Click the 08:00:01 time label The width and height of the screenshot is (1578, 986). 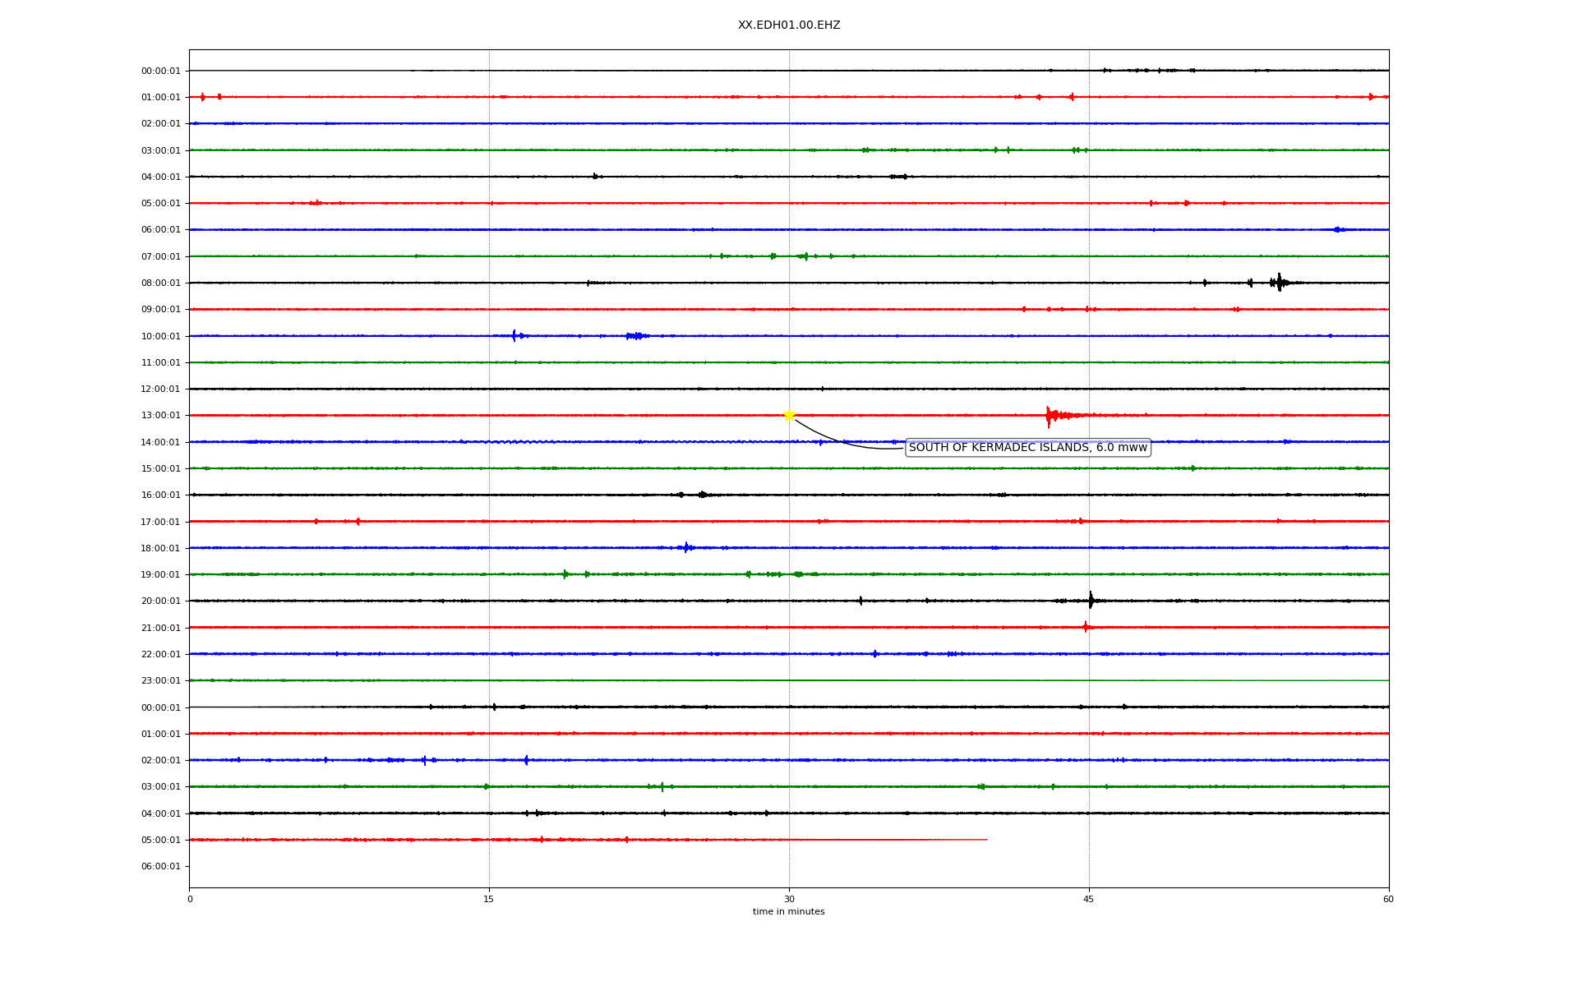point(160,283)
